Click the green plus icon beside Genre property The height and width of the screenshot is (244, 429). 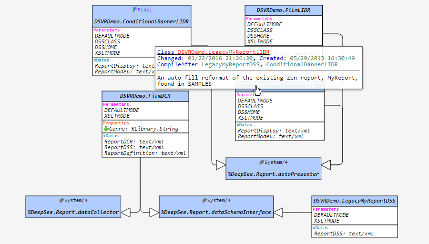pyautogui.click(x=106, y=129)
